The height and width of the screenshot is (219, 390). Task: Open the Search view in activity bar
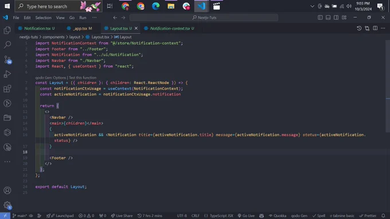pos(7,45)
